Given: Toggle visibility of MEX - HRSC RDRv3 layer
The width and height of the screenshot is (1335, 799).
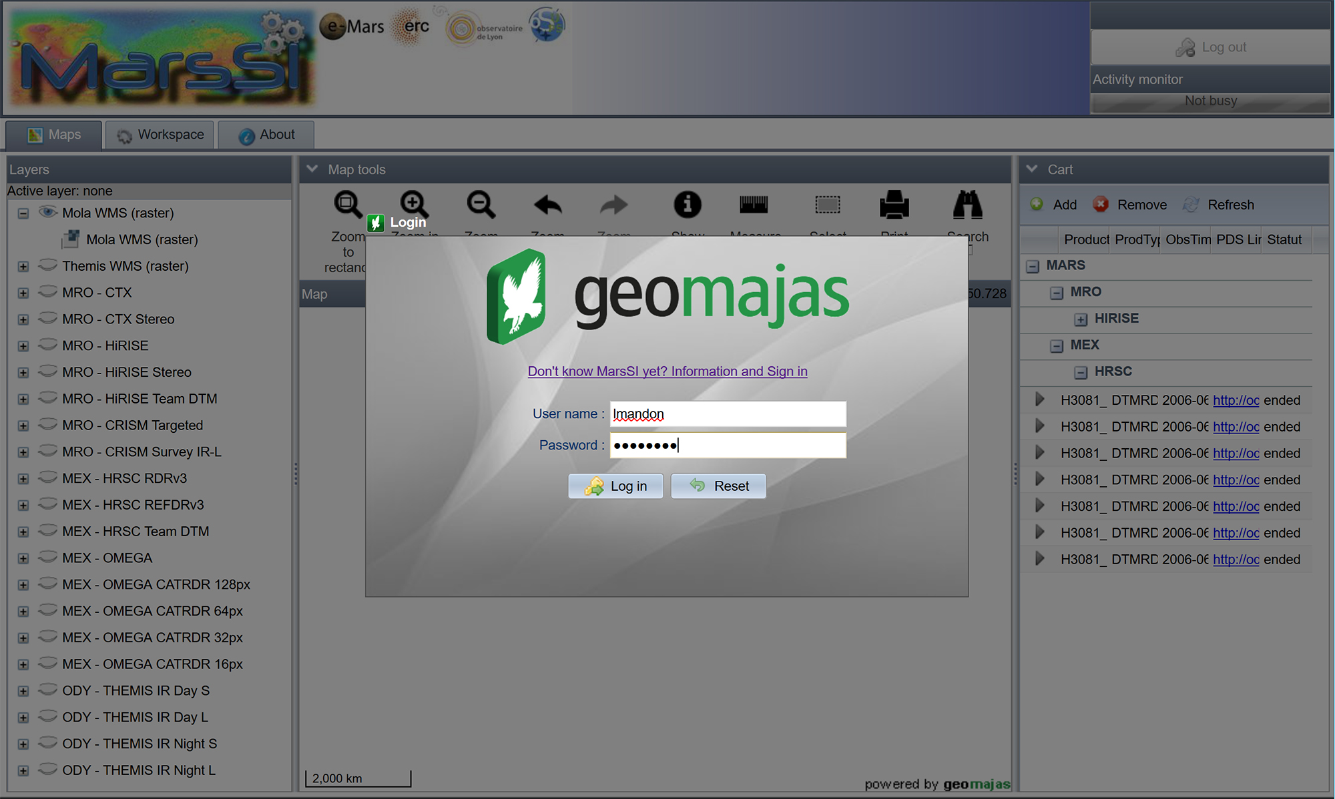Looking at the screenshot, I should coord(47,478).
